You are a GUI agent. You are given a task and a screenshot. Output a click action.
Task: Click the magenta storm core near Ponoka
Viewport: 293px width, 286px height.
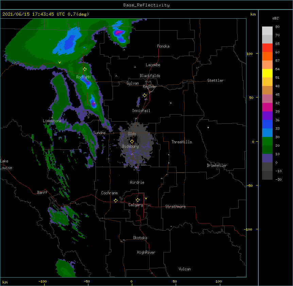pyautogui.click(x=119, y=33)
